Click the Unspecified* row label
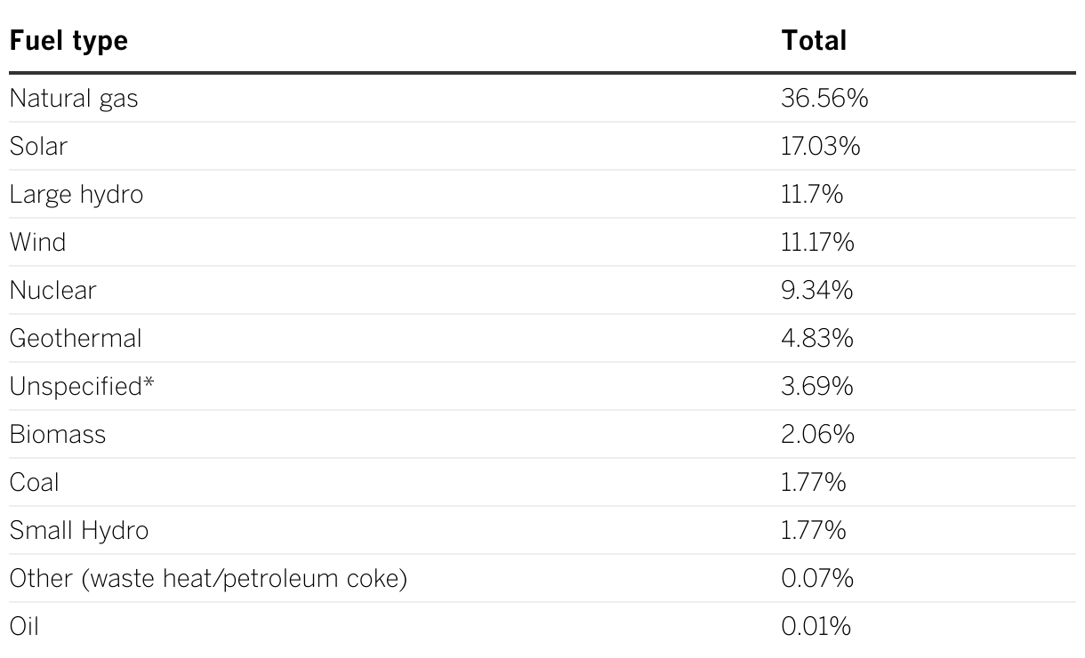This screenshot has width=1085, height=658. 76,387
